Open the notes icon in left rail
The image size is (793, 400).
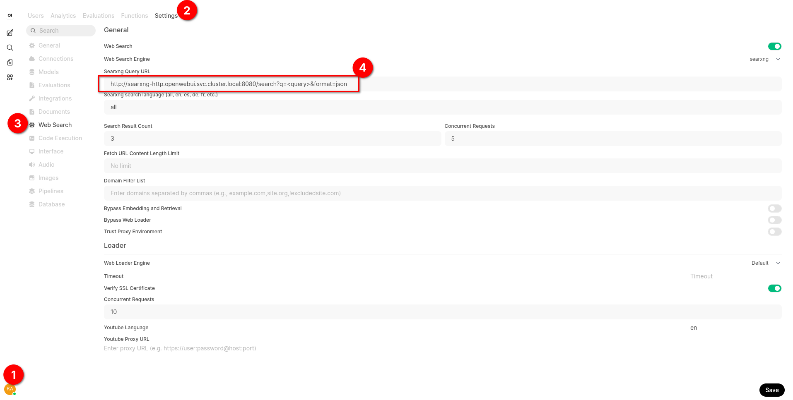coord(10,62)
